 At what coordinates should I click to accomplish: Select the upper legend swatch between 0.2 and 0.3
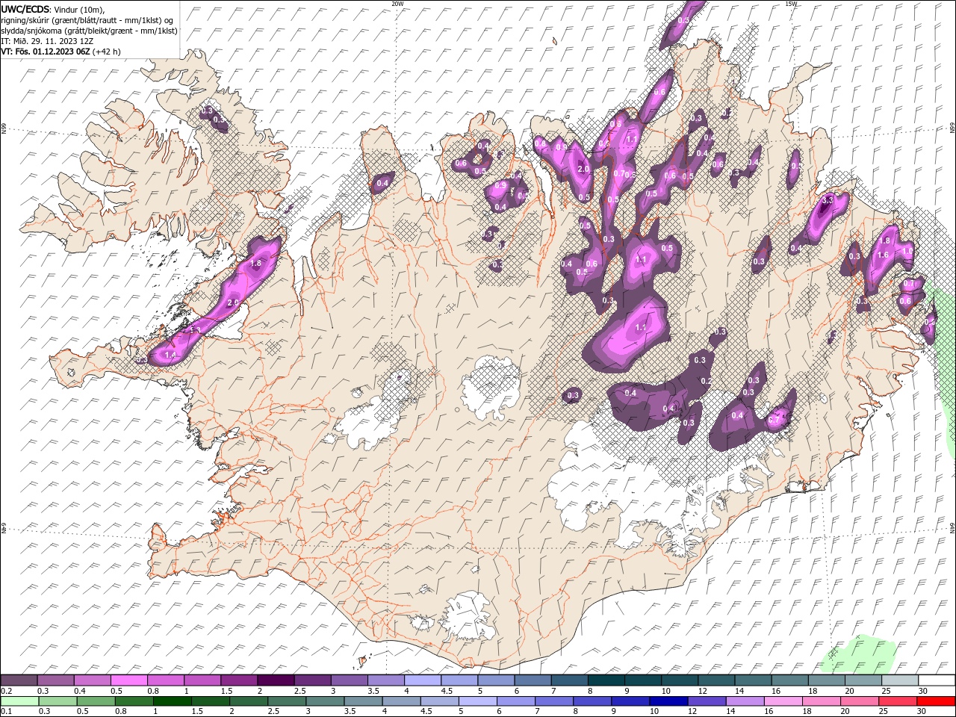[x=19, y=680]
